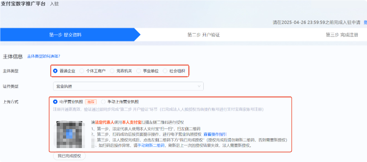Select 电子营业执照 upload method
Viewport: 367px width, 162px height.
pyautogui.click(x=68, y=102)
